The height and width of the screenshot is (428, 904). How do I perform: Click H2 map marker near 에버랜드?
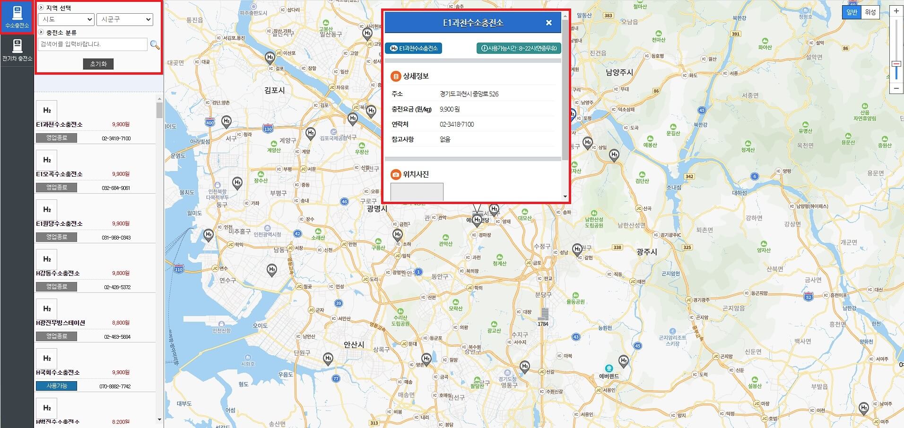pyautogui.click(x=624, y=362)
